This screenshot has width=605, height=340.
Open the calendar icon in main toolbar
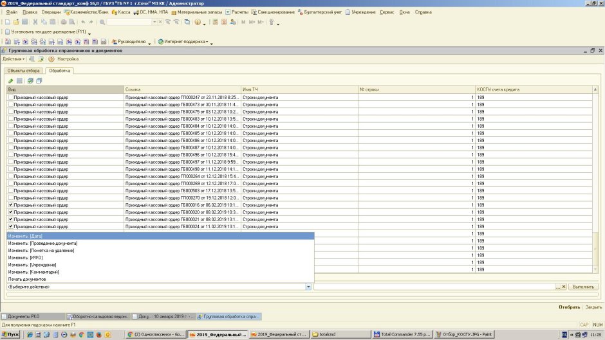tap(224, 22)
